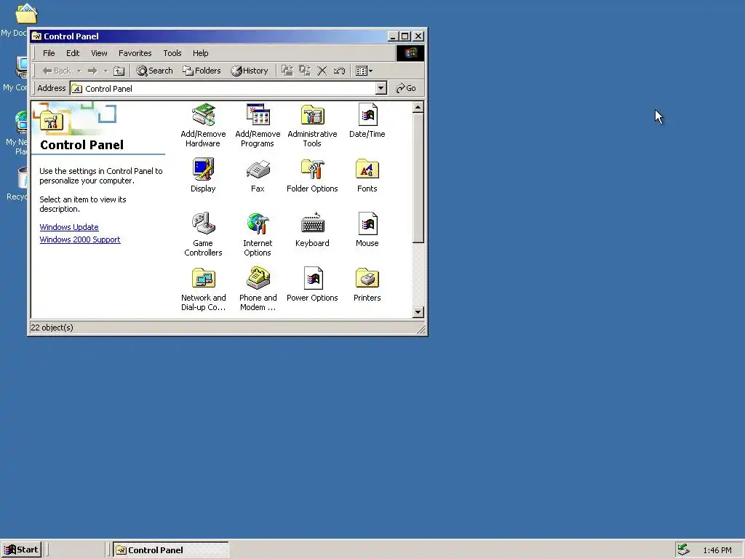Click the Up one level toolbar icon

(119, 71)
